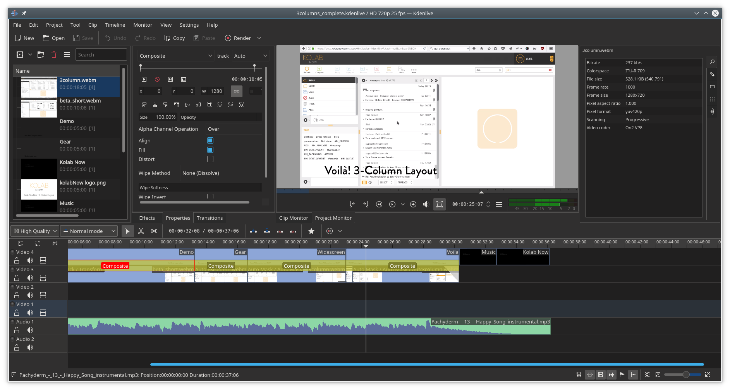Open the Wipe Method dropdown
The width and height of the screenshot is (730, 390).
[x=221, y=173]
